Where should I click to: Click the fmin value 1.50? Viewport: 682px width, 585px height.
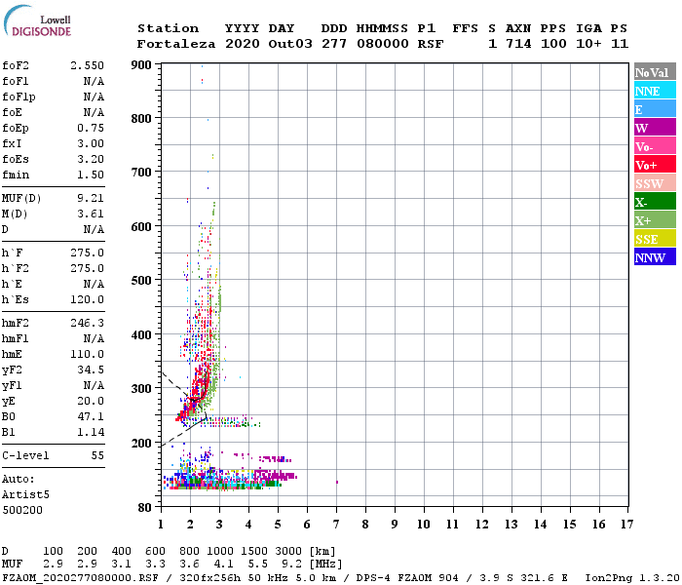click(91, 175)
